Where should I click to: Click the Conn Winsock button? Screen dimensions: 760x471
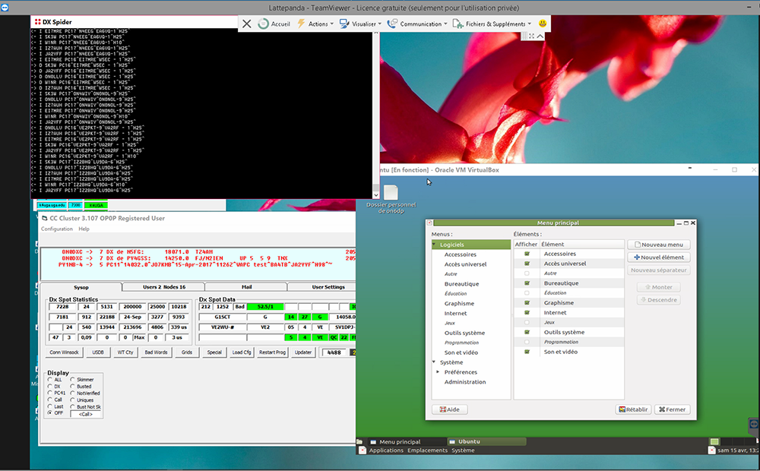click(x=64, y=352)
